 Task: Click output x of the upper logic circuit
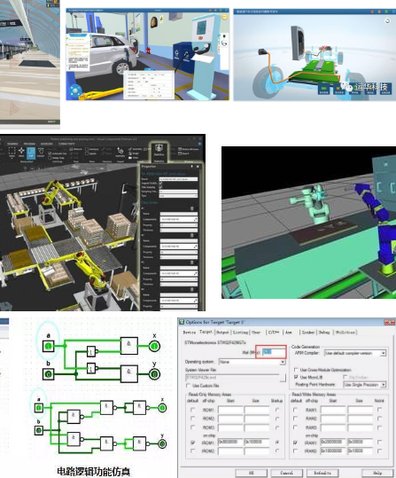154,346
